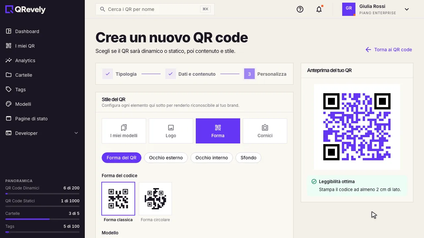This screenshot has width=424, height=238.
Task: Select the Forma style tile
Action: click(218, 131)
